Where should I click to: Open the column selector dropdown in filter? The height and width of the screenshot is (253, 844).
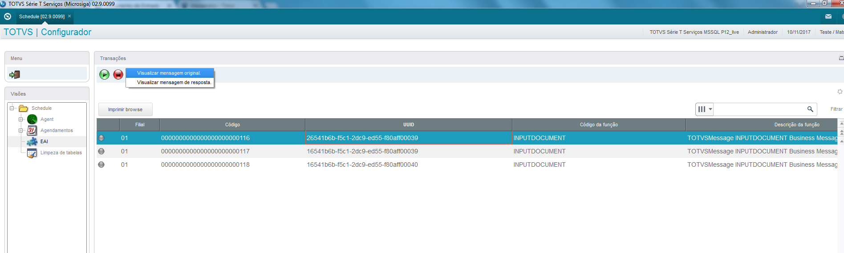pyautogui.click(x=705, y=109)
